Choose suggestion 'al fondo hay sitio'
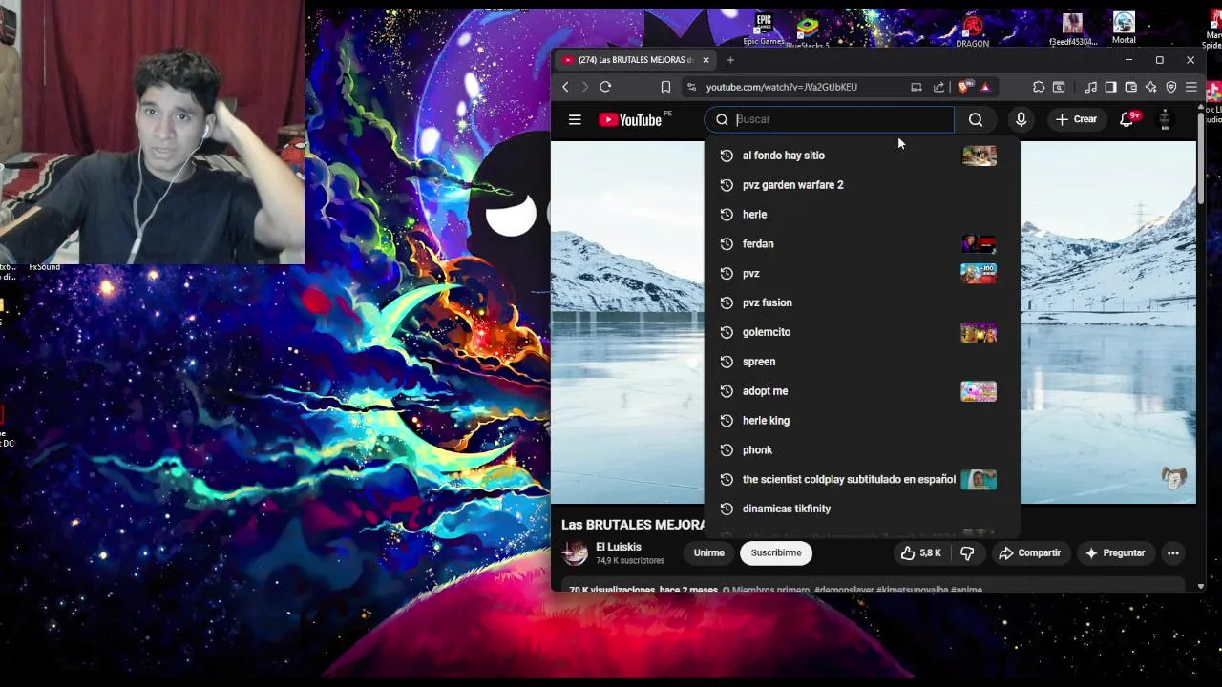1222x687 pixels. (862, 156)
